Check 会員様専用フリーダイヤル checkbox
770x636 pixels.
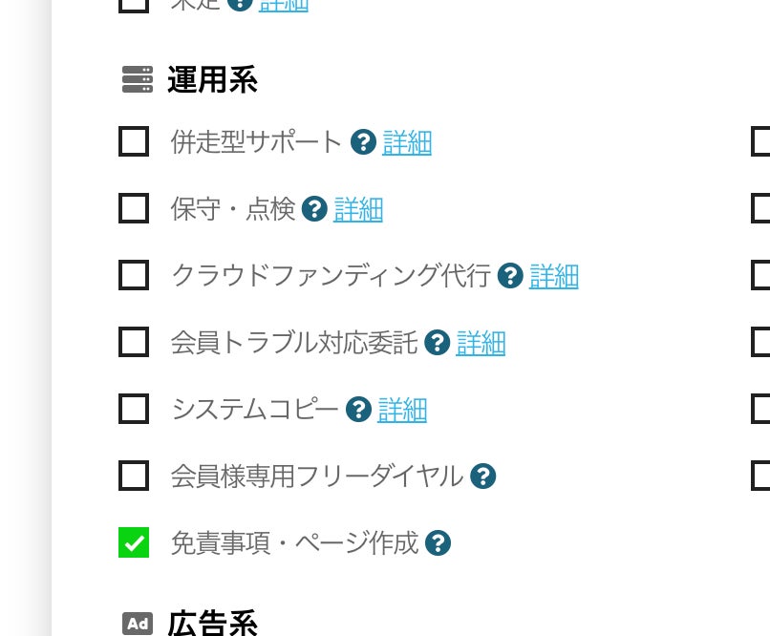coord(134,476)
